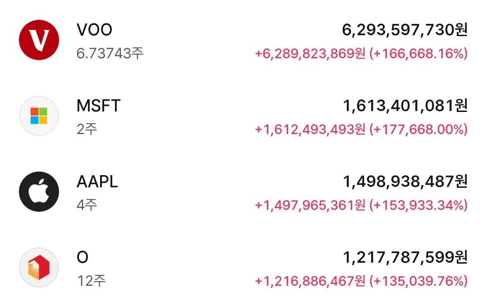The height and width of the screenshot is (302, 487).
Task: Select the VOO ticker name
Action: tap(94, 30)
